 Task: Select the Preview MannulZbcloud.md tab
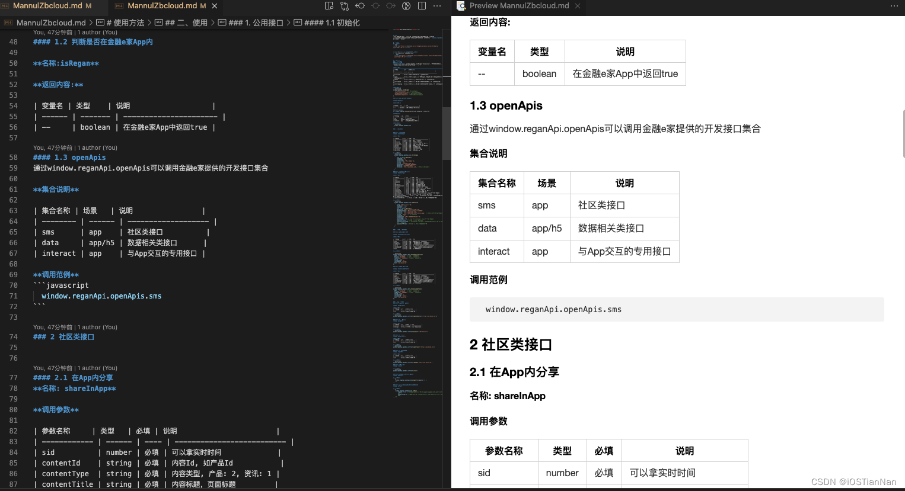pos(519,6)
